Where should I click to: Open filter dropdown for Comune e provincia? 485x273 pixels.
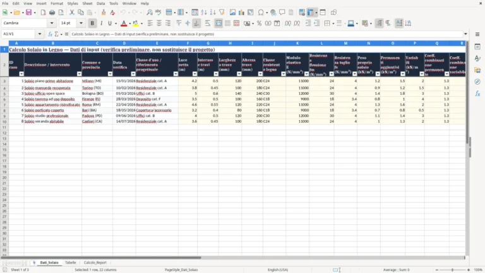[x=110, y=74]
